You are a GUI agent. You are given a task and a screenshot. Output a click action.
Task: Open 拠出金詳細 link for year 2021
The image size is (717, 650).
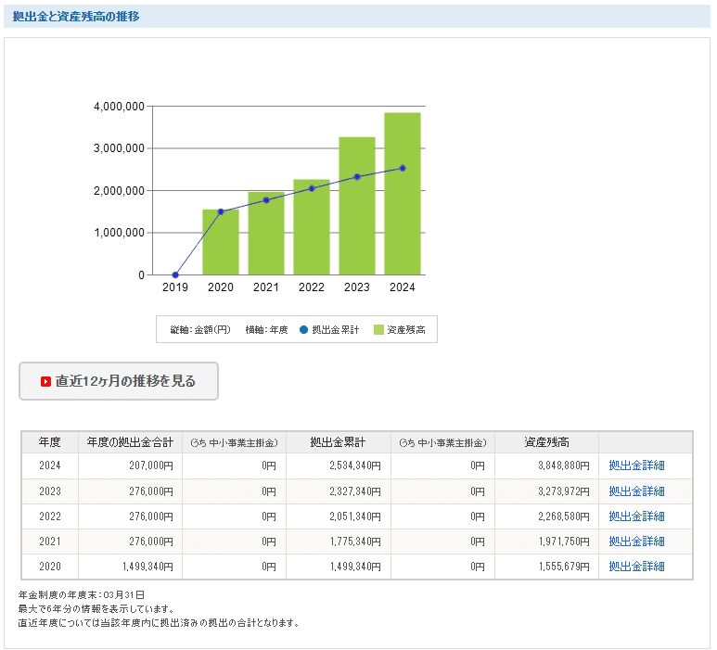click(636, 542)
